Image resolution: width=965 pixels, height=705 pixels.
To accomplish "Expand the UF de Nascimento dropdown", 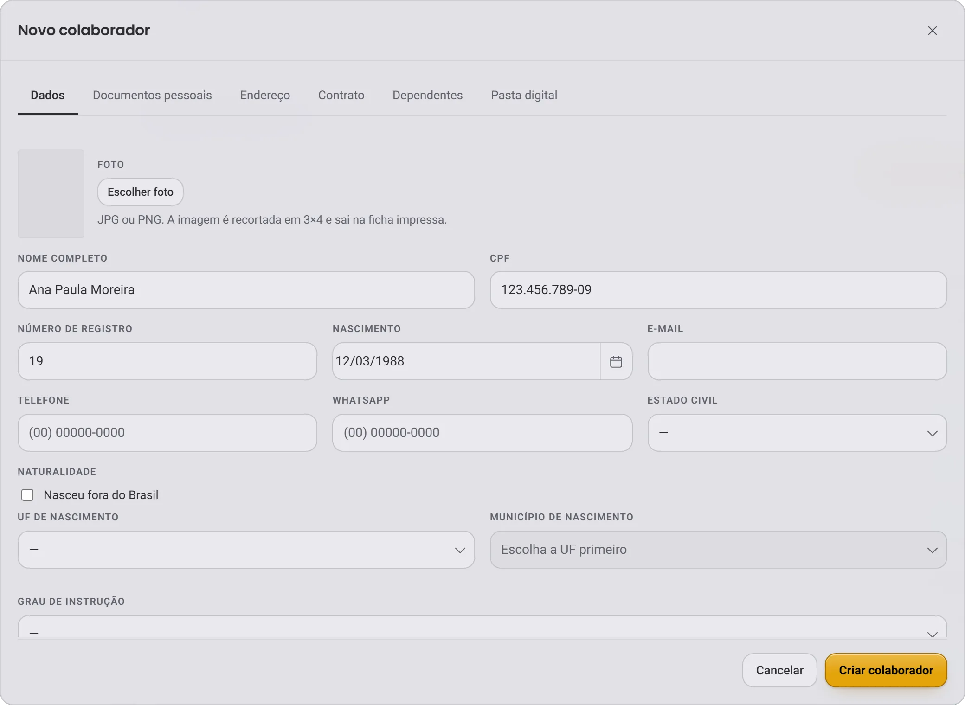I will (246, 550).
